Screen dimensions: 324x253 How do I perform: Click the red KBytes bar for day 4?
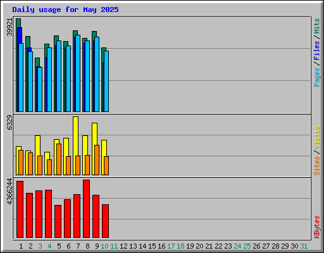(x=48, y=214)
